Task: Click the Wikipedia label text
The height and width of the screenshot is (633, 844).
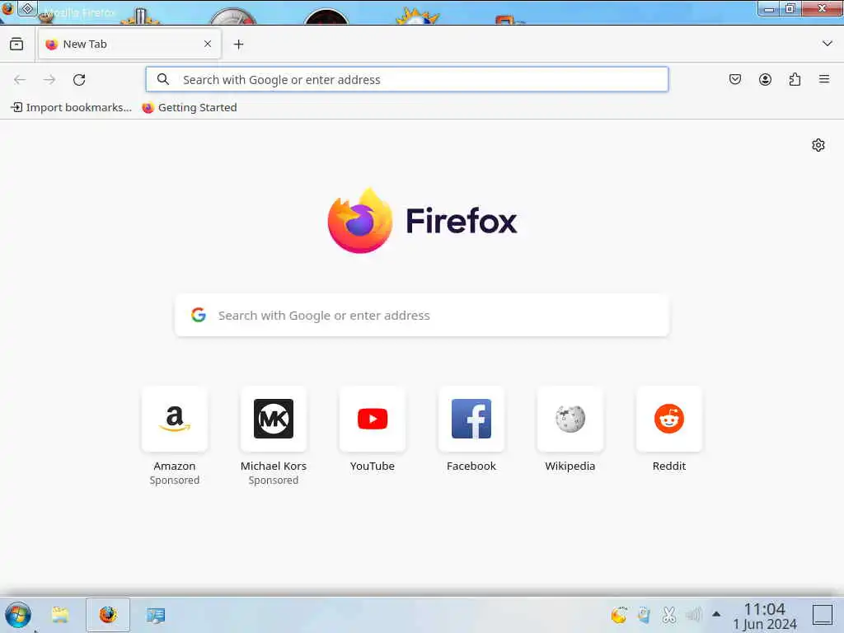Action: (x=570, y=467)
